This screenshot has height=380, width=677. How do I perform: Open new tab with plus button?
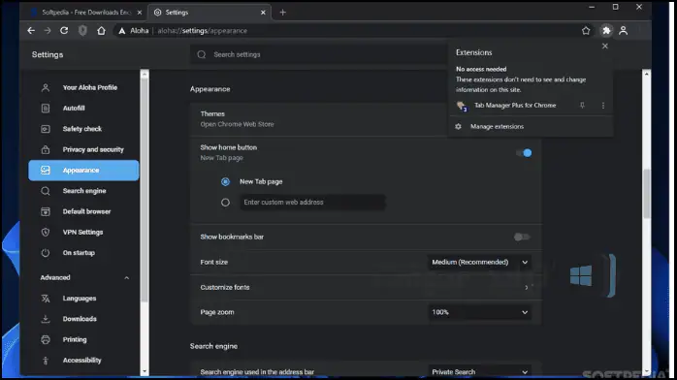(x=283, y=13)
